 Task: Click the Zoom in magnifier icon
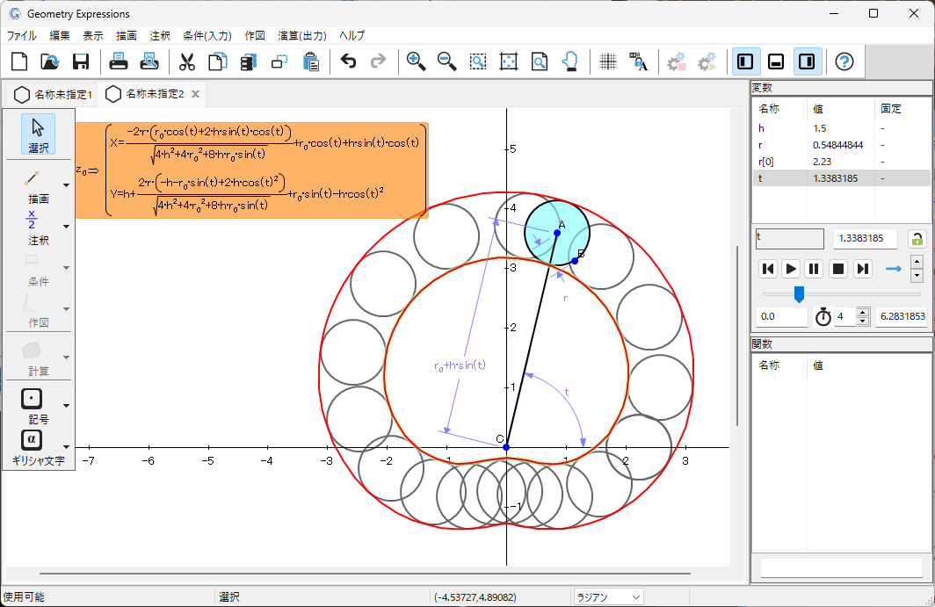pyautogui.click(x=417, y=61)
